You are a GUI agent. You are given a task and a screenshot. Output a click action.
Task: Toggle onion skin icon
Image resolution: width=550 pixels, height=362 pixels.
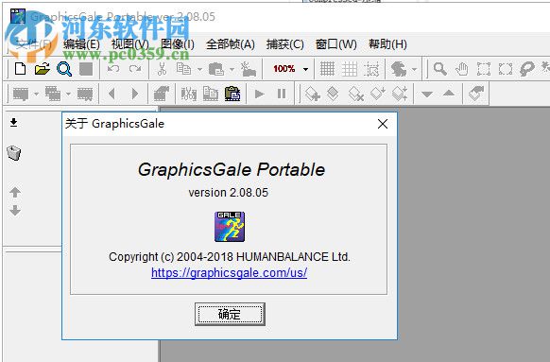(x=399, y=69)
